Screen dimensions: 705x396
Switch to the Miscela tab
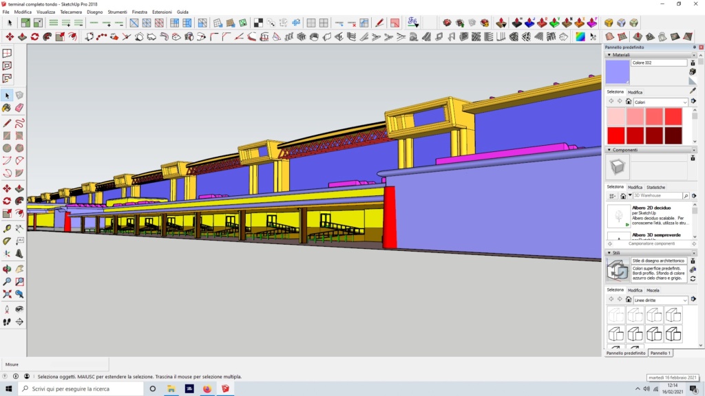[653, 291]
